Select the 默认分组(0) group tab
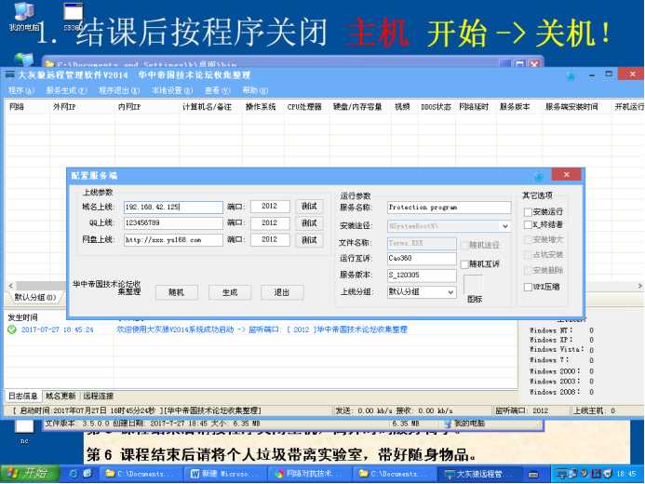 coord(35,297)
